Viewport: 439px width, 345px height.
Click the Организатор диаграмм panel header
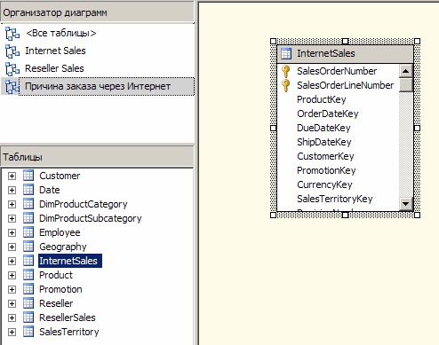tap(97, 12)
